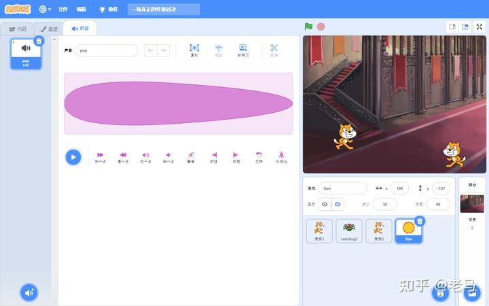Click the Scratch logo in the menu bar
This screenshot has height=306, width=489.
click(x=18, y=9)
